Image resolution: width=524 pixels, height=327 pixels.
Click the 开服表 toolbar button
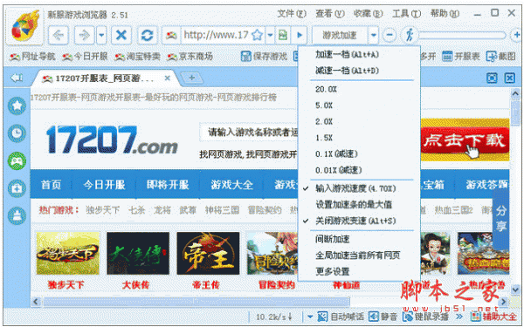[x=460, y=57]
